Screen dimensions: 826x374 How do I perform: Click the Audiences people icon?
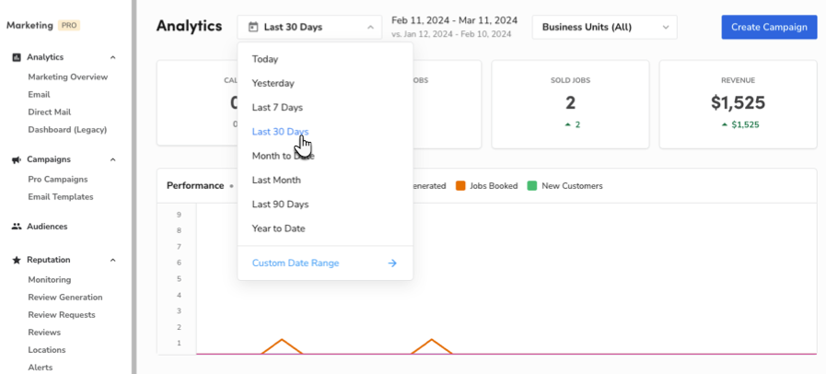[17, 227]
